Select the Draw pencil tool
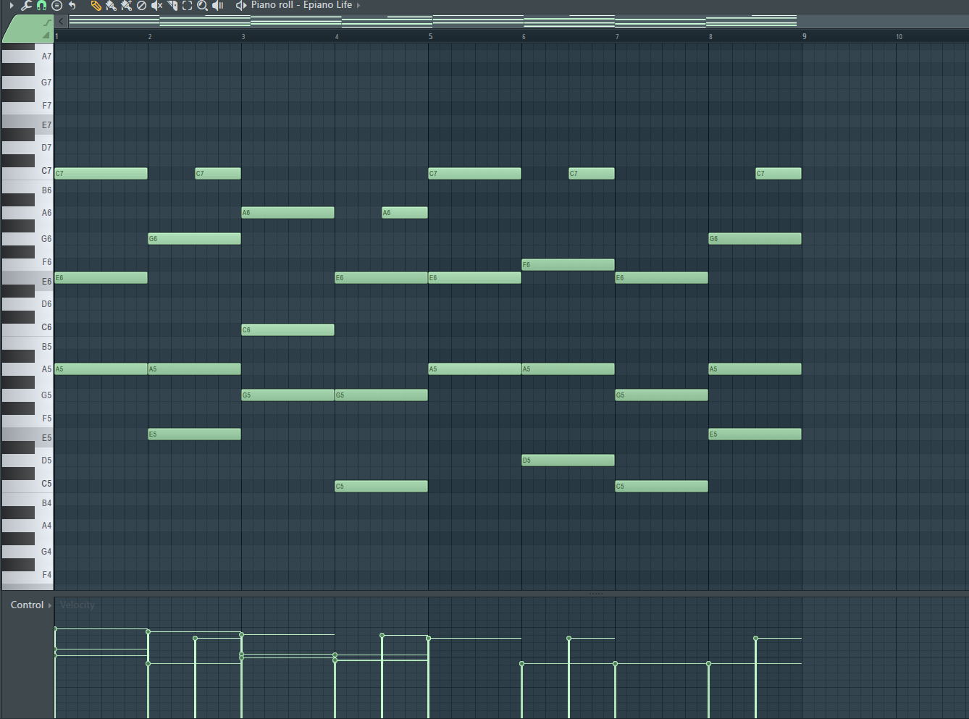Viewport: 969px width, 719px height. tap(96, 5)
